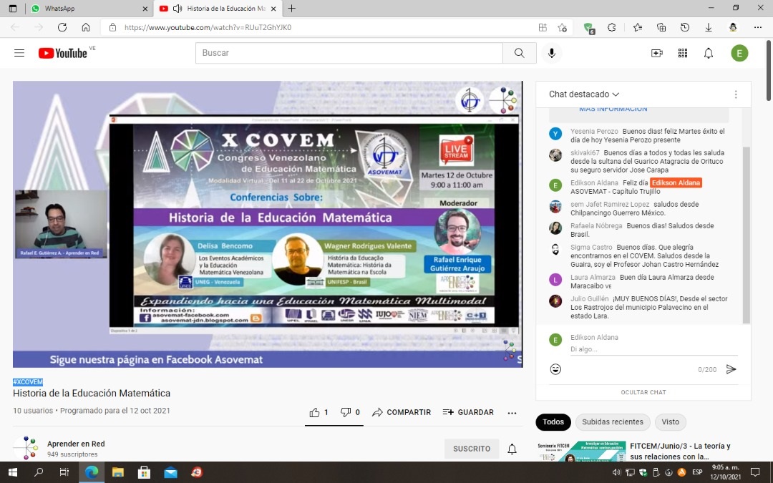The image size is (773, 483).
Task: Open a new browser tab
Action: (292, 9)
